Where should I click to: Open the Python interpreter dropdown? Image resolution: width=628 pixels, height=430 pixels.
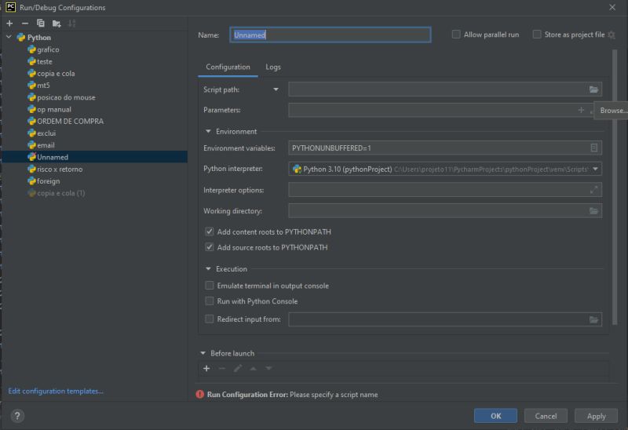[x=595, y=169]
